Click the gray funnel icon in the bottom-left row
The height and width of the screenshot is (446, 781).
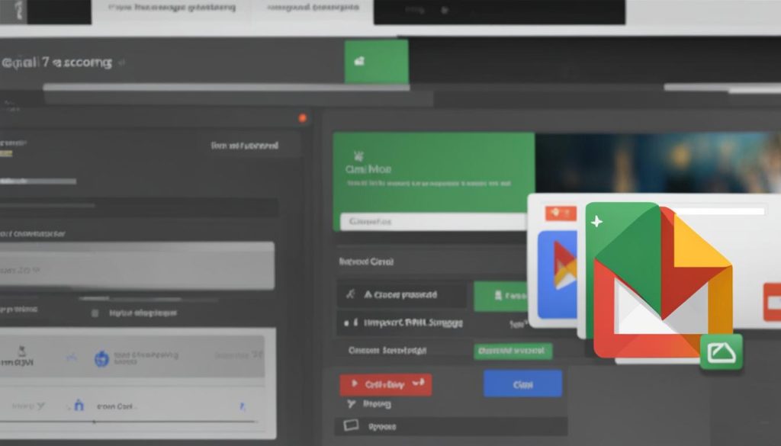pyautogui.click(x=40, y=406)
